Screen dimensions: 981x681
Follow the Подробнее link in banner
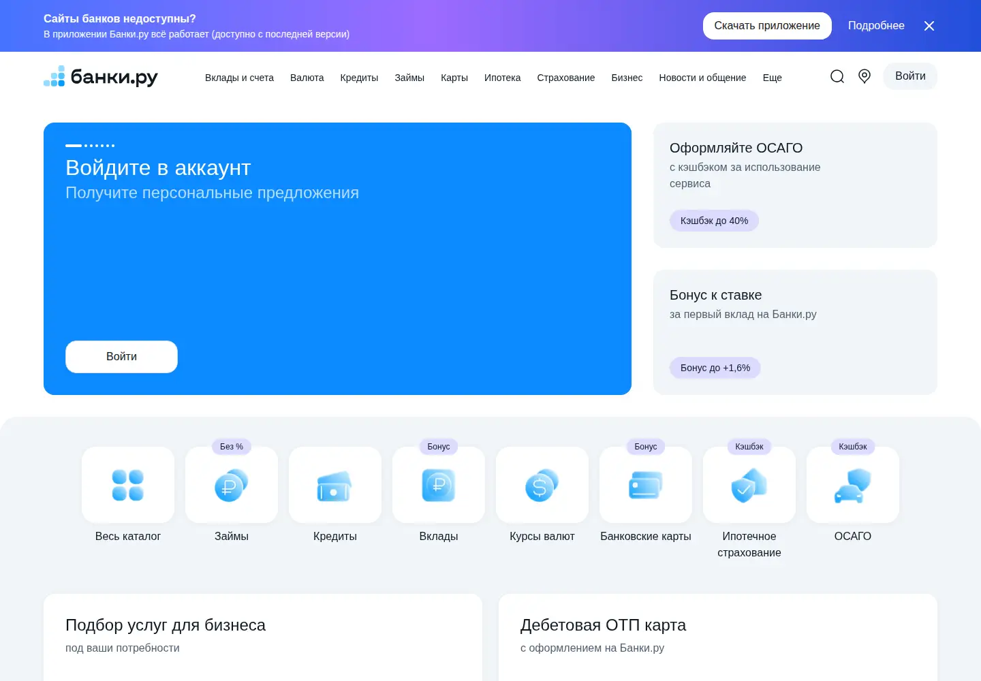876,26
